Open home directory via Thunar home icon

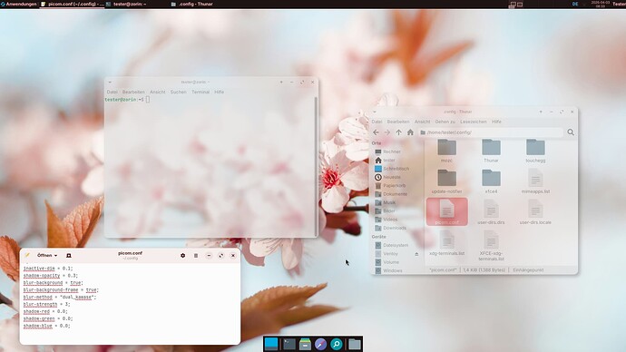point(410,132)
